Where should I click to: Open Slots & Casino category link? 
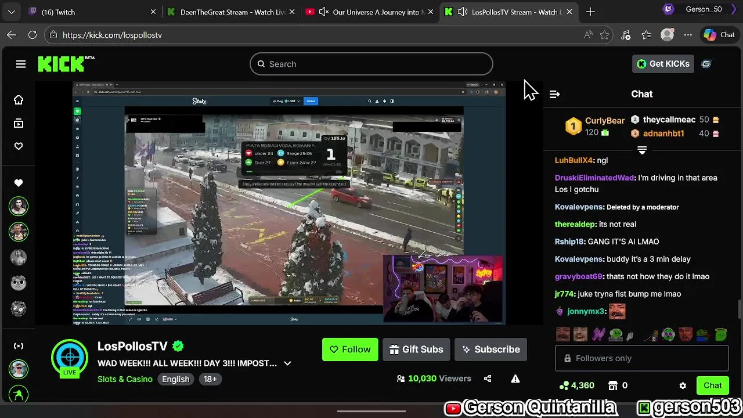coord(125,379)
